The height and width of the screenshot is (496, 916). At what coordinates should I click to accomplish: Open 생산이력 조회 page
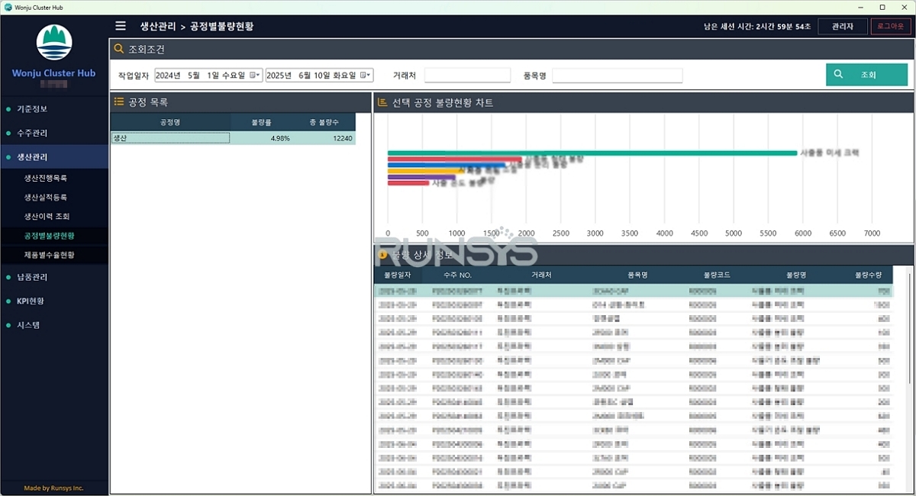[x=47, y=217]
